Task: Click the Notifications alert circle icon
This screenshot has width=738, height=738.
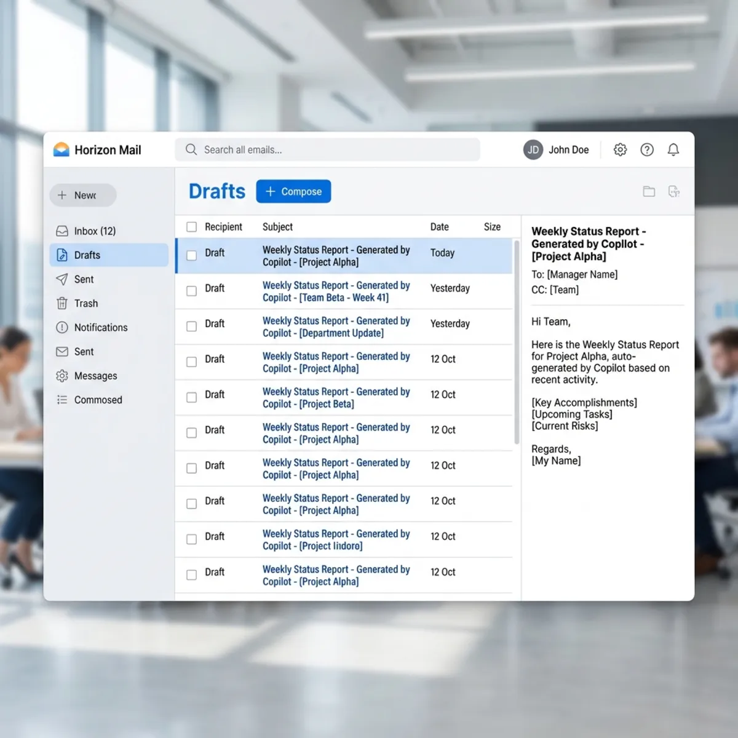Action: pyautogui.click(x=62, y=327)
